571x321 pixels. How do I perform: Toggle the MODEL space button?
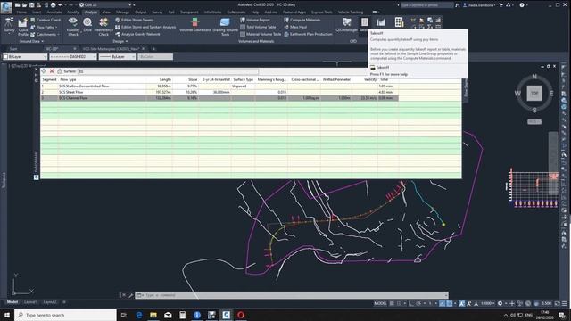(380, 303)
